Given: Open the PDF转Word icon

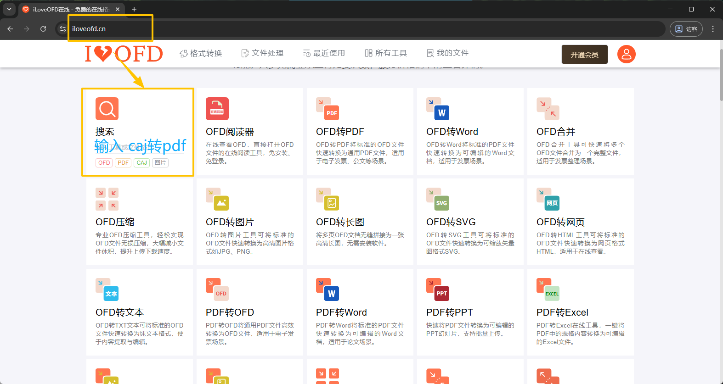Looking at the screenshot, I should [328, 289].
